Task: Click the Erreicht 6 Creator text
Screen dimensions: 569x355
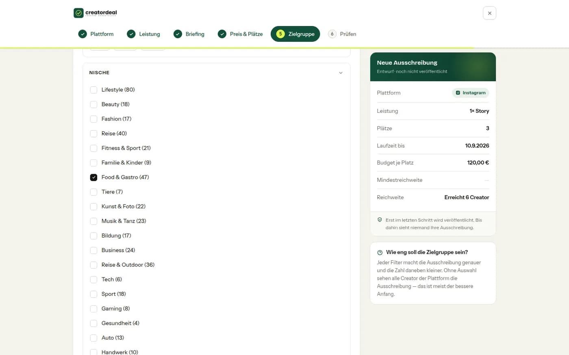Action: tap(467, 198)
